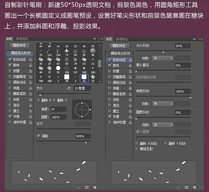209x192 pixels.
Task: Adjust the 间距 spacing slider handle
Action: (86, 143)
